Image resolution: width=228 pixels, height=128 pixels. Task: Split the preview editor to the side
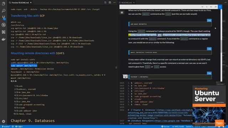110,2
